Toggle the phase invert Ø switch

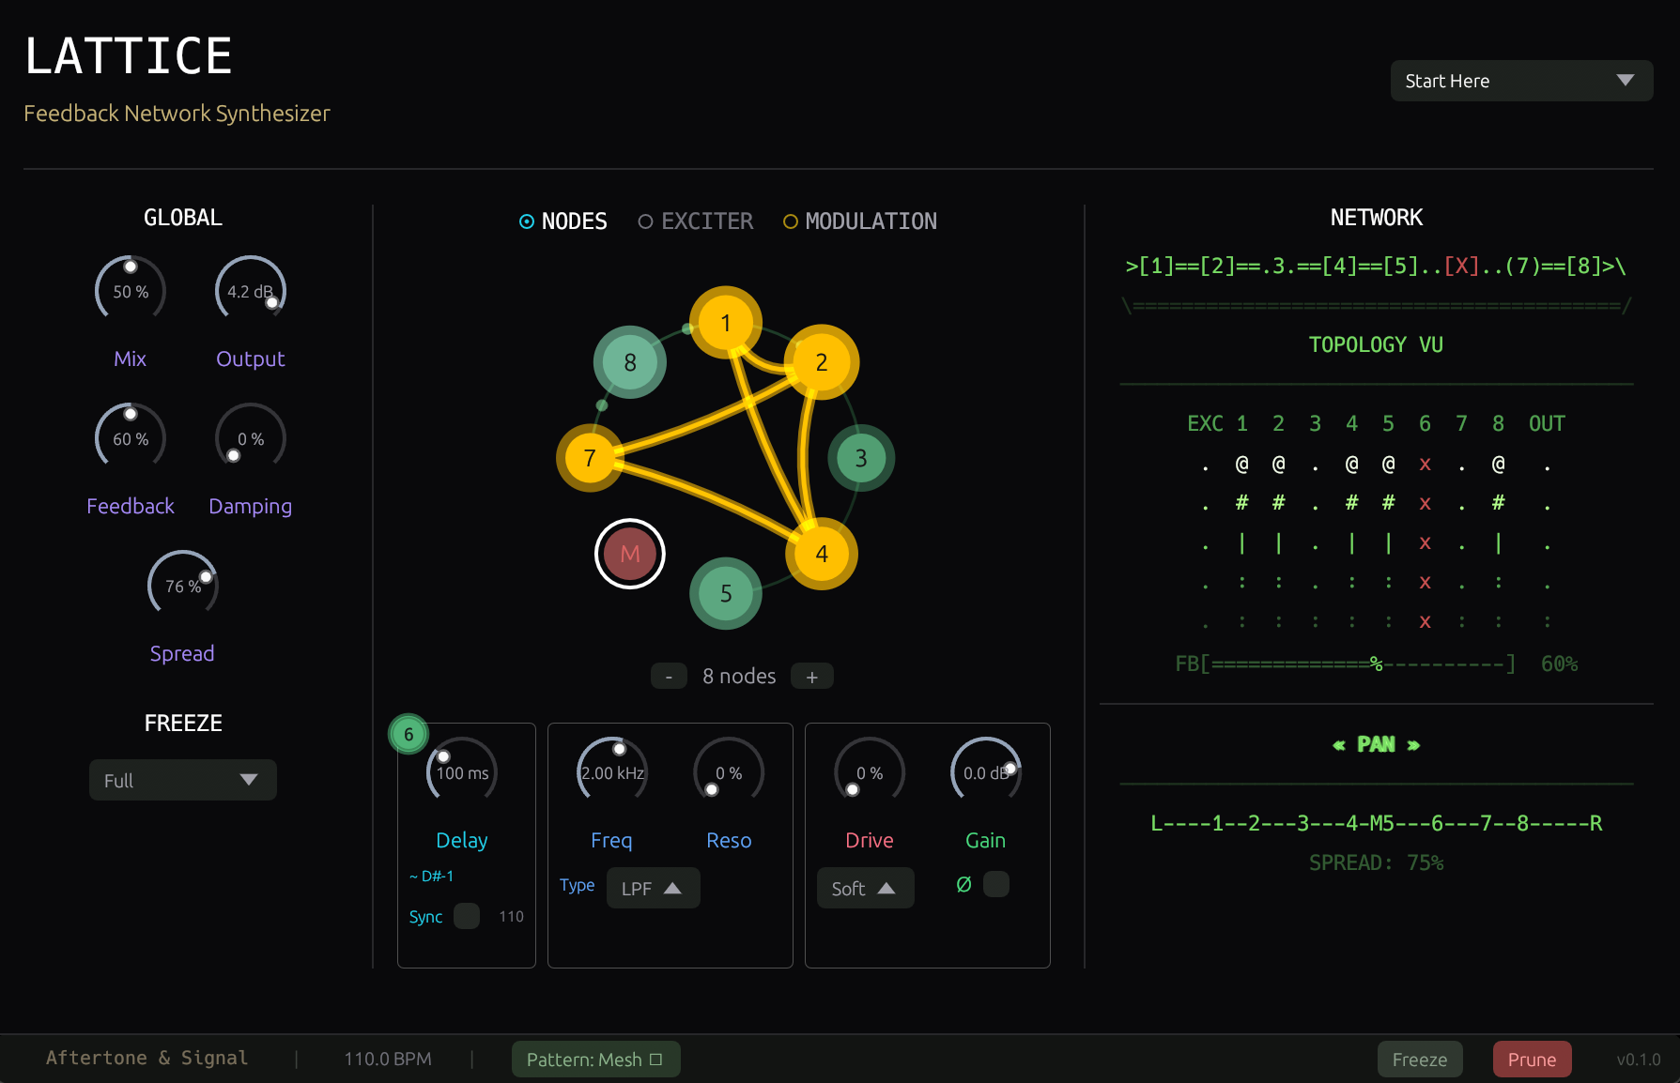995,884
